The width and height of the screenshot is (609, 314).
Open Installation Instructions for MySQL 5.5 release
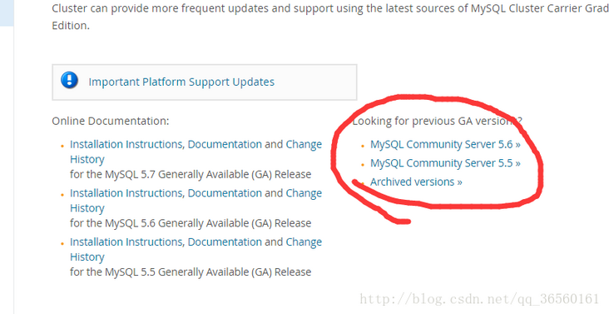126,242
